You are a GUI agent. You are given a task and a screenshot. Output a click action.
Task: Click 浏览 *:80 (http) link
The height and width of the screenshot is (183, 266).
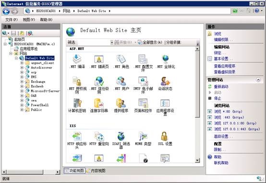pos(228,112)
